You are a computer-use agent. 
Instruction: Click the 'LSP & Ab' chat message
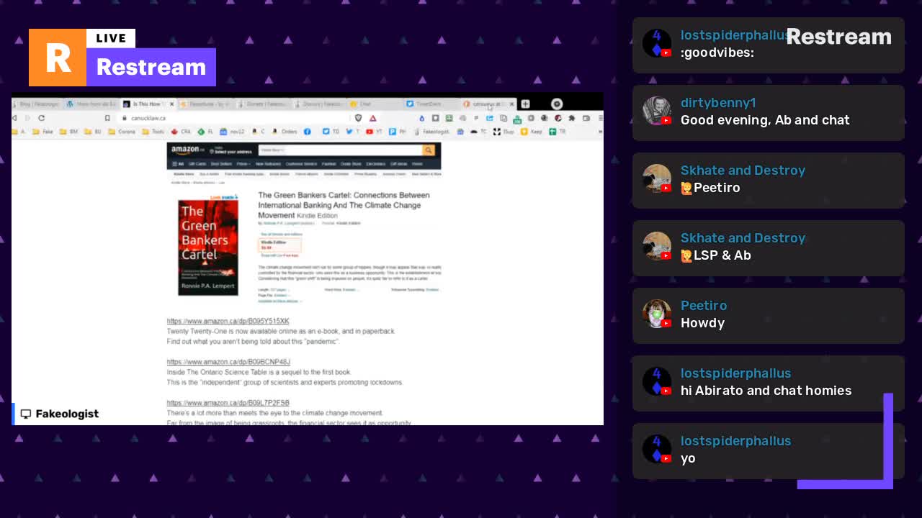pyautogui.click(x=716, y=255)
